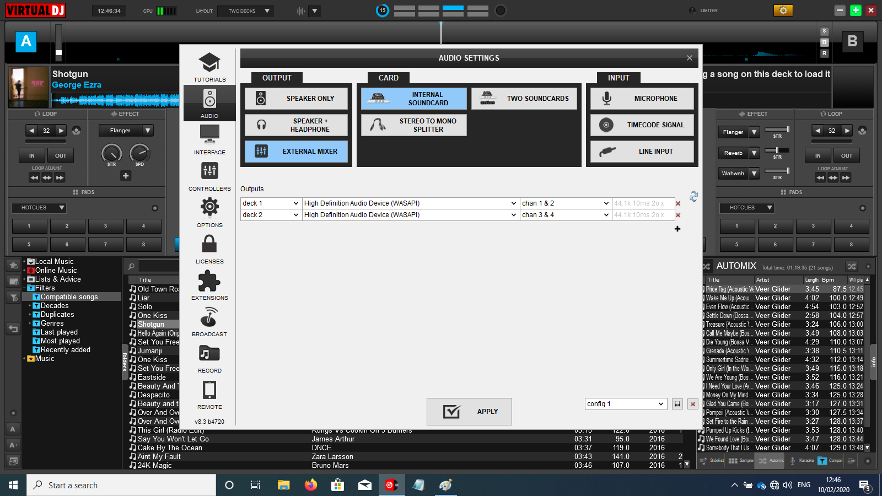Open the deck 1 source dropdown
The width and height of the screenshot is (882, 496).
(271, 203)
